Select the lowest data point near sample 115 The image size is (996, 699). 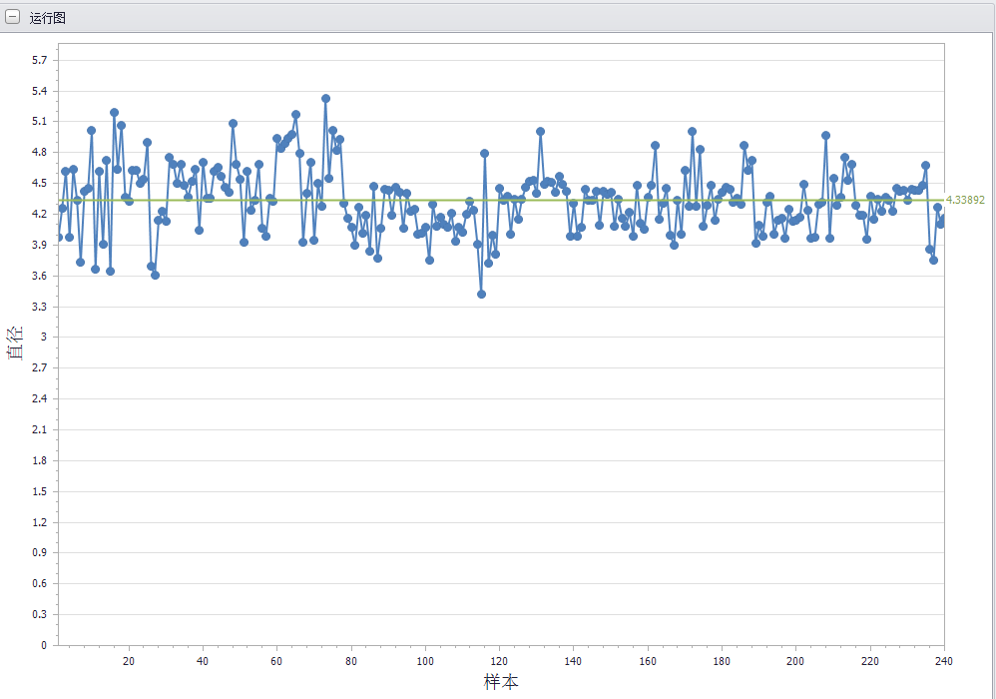pos(481,294)
